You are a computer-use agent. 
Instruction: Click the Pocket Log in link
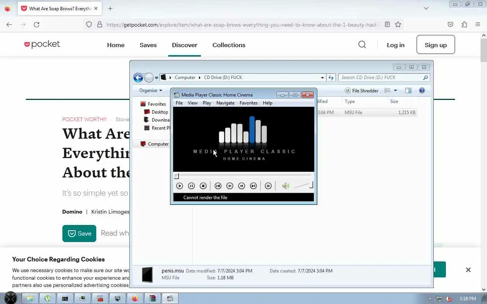pyautogui.click(x=396, y=45)
